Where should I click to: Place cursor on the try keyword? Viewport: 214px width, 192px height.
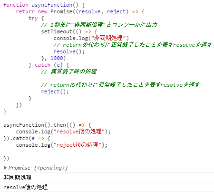33,18
